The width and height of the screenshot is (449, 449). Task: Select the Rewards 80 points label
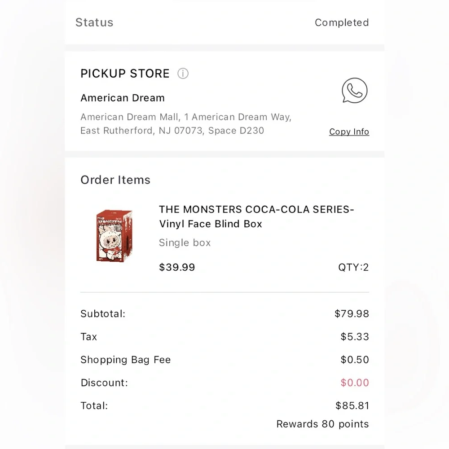(x=322, y=424)
